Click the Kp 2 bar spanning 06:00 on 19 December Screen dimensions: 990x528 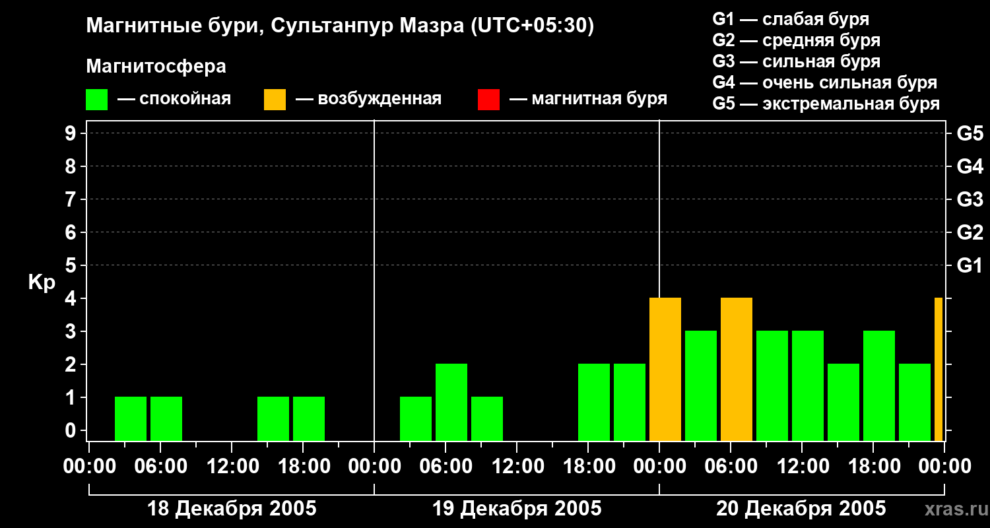[x=451, y=402]
